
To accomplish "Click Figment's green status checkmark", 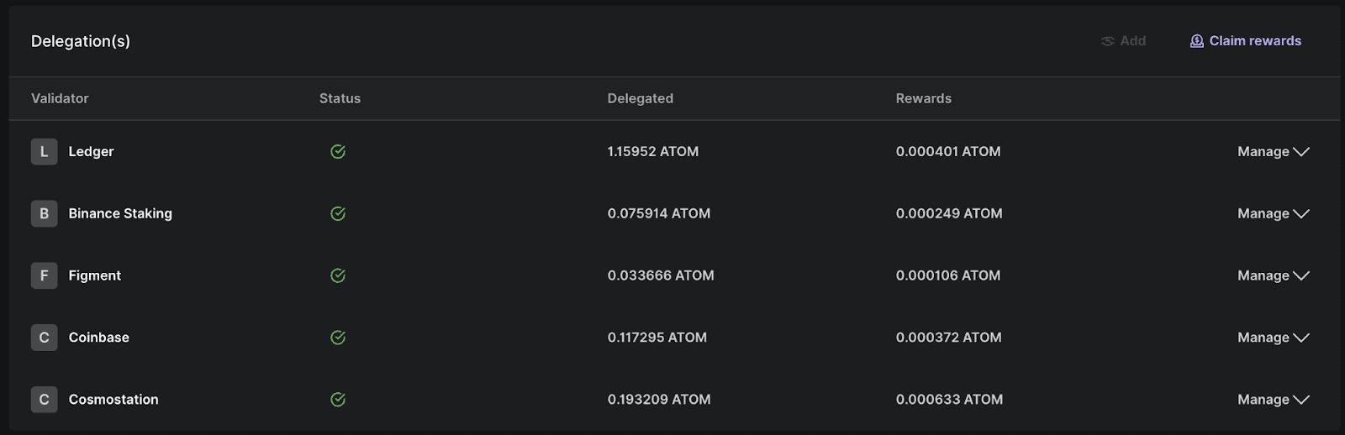I will (x=338, y=275).
